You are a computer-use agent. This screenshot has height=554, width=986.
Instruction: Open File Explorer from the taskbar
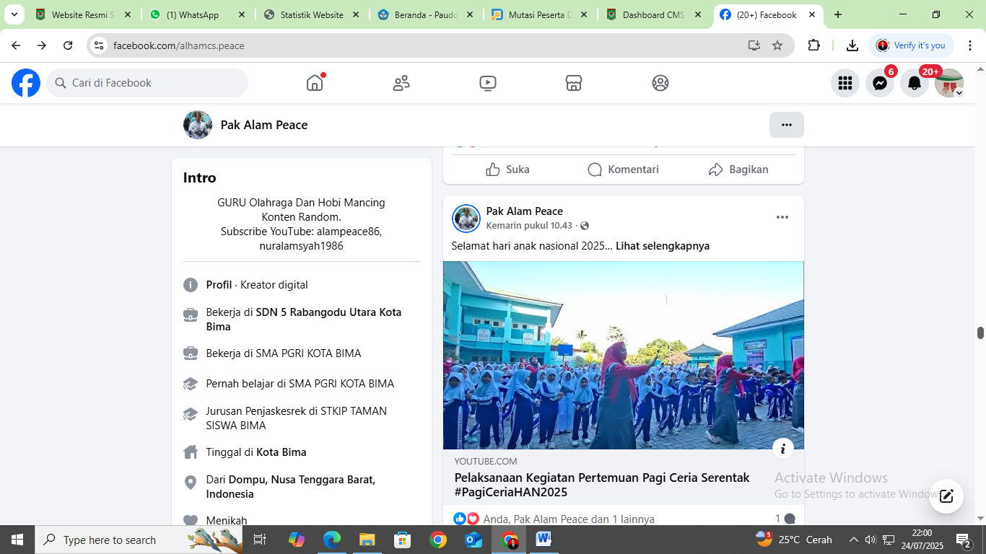click(367, 540)
